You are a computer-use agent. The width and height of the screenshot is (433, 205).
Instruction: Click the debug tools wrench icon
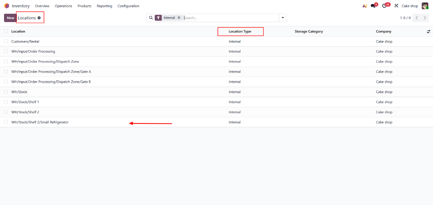pos(396,6)
